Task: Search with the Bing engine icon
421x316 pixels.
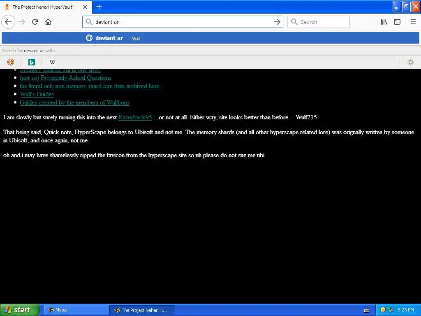Action: click(x=31, y=62)
